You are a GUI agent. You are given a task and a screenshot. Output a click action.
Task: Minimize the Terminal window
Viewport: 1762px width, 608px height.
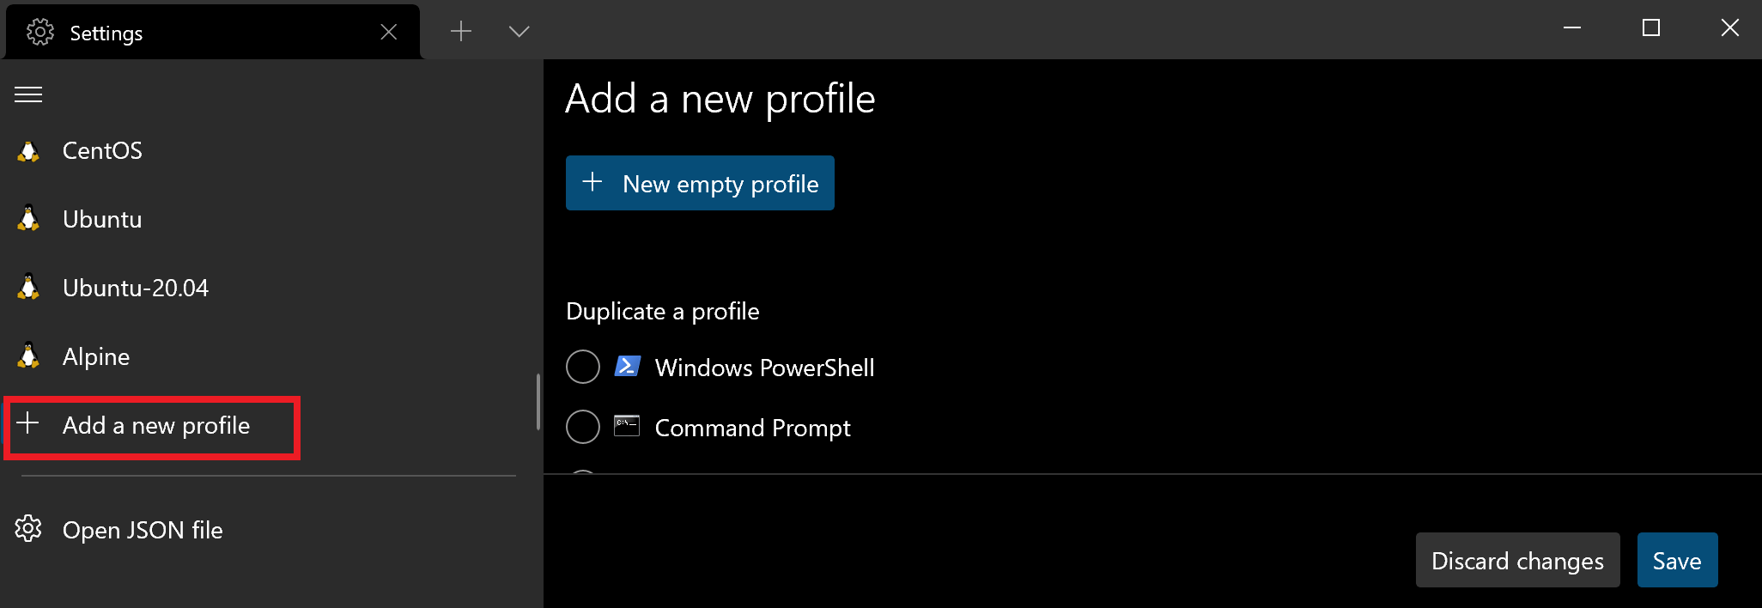click(x=1572, y=28)
